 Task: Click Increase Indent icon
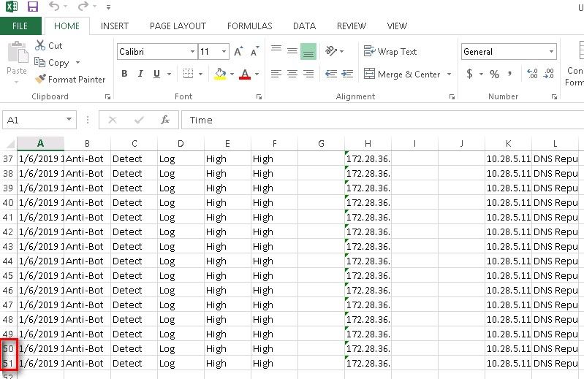click(x=347, y=74)
